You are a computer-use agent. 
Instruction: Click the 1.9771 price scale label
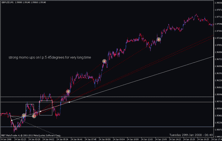coord(218,17)
